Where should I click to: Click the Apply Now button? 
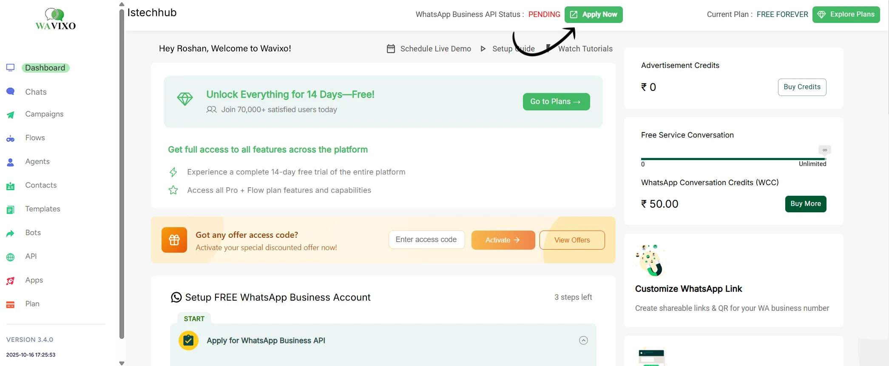[594, 14]
